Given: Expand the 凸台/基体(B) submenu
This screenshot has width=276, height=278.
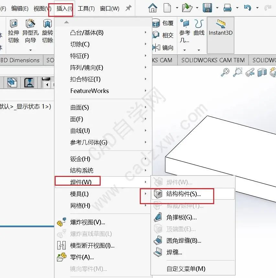Looking at the screenshot, I should click(104, 32).
